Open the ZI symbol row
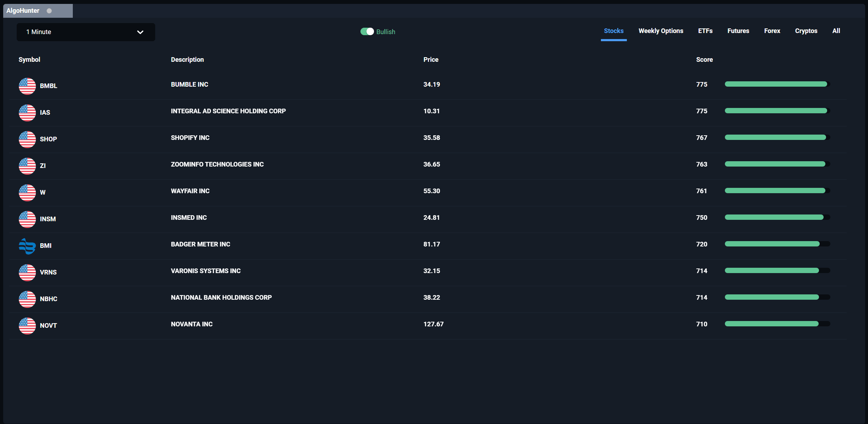 click(428, 166)
